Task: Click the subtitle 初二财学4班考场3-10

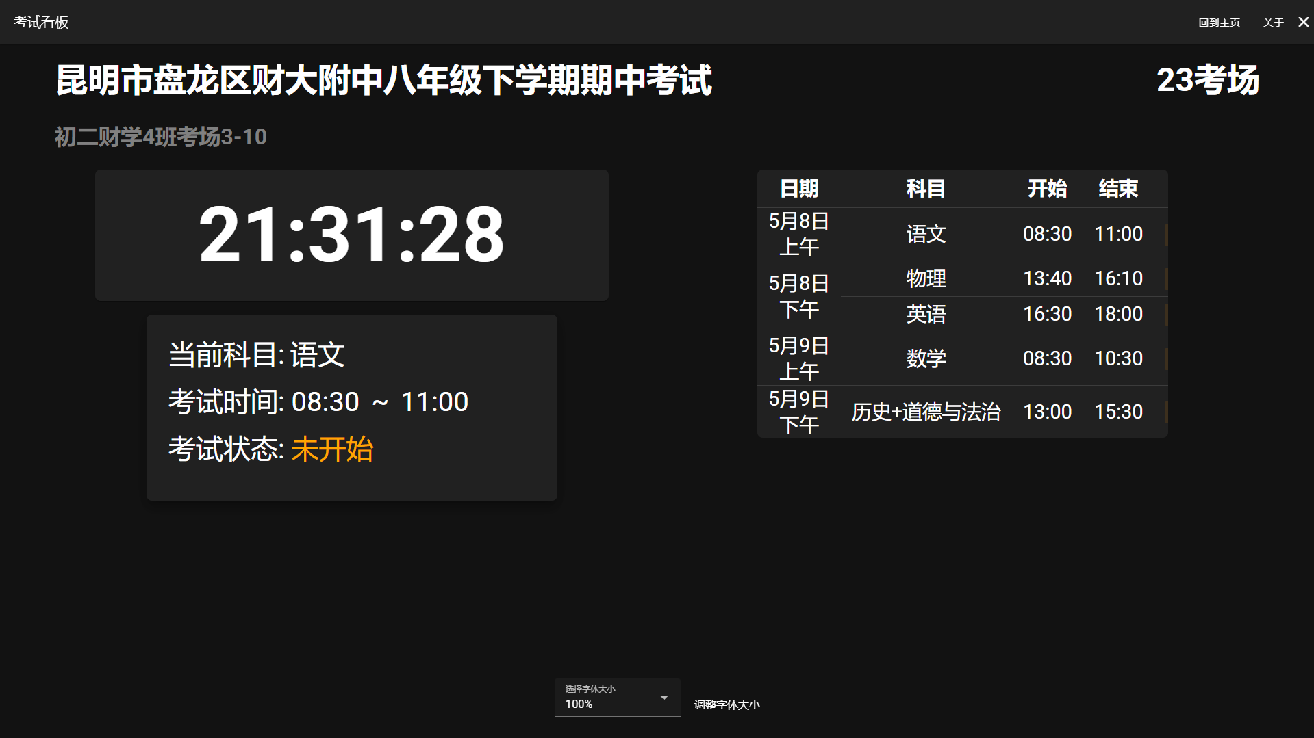Action: coord(161,137)
